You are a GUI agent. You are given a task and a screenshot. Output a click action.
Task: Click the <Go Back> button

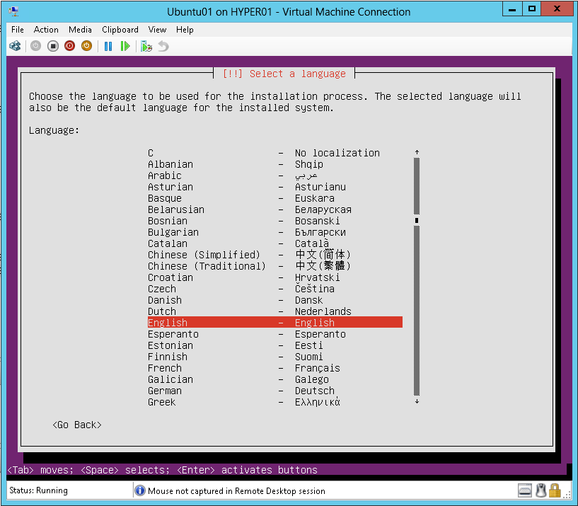click(76, 425)
